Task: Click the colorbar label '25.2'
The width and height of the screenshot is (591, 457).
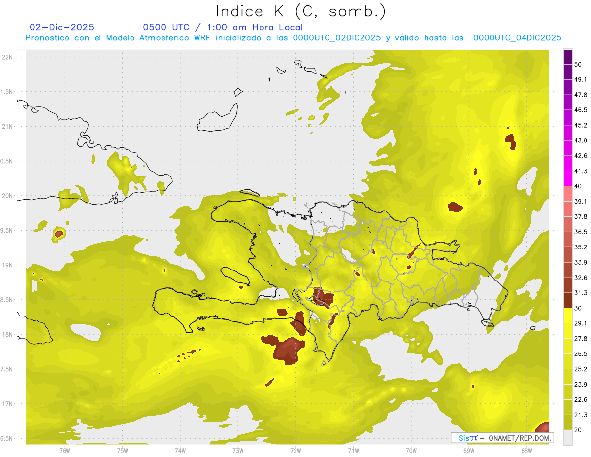Action: [581, 369]
